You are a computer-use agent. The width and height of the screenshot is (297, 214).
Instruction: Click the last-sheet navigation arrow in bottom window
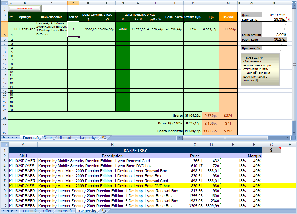(16, 210)
